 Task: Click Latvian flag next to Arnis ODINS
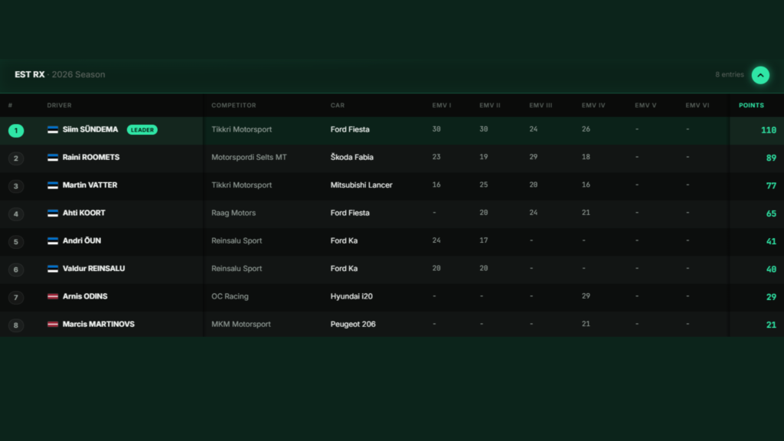click(x=53, y=296)
